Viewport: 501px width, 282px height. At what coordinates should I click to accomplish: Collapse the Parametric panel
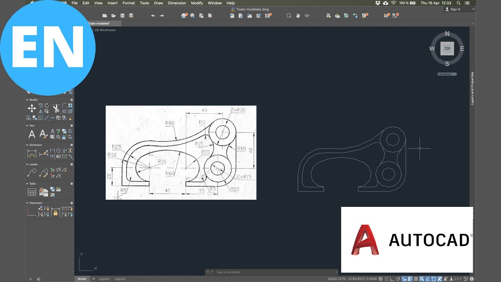27,203
